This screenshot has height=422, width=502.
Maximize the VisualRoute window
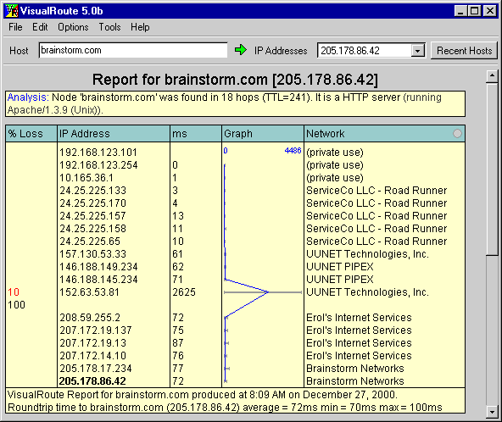[x=475, y=11]
